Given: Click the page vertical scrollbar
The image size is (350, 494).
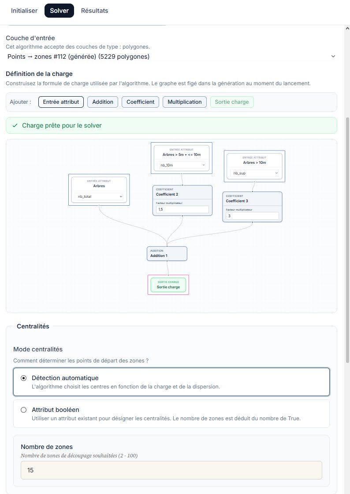Looking at the screenshot, I should (347, 239).
